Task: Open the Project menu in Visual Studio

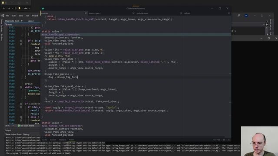Action: click(35, 16)
